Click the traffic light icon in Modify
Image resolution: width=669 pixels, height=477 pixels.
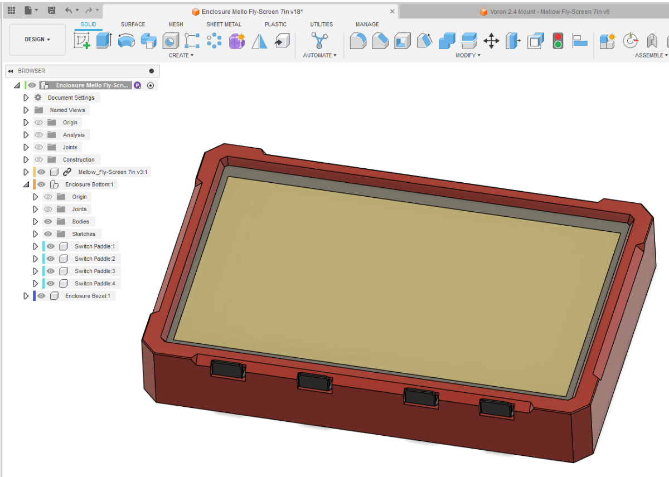(x=557, y=40)
